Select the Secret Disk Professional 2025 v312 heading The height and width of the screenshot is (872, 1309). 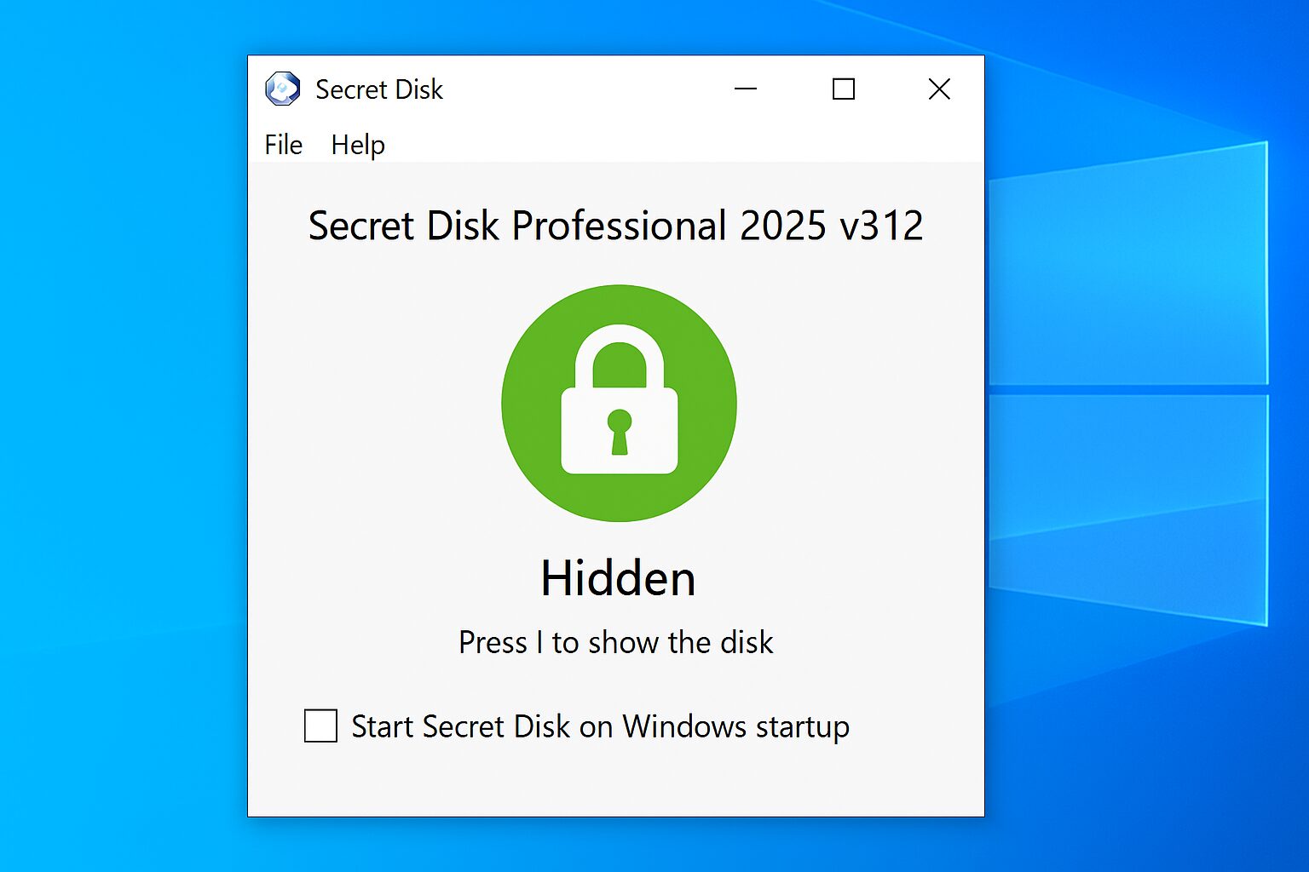[x=615, y=225]
